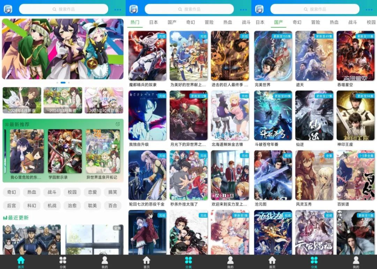Select the 机战 tag chip
This screenshot has height=269, width=377.
(52, 206)
